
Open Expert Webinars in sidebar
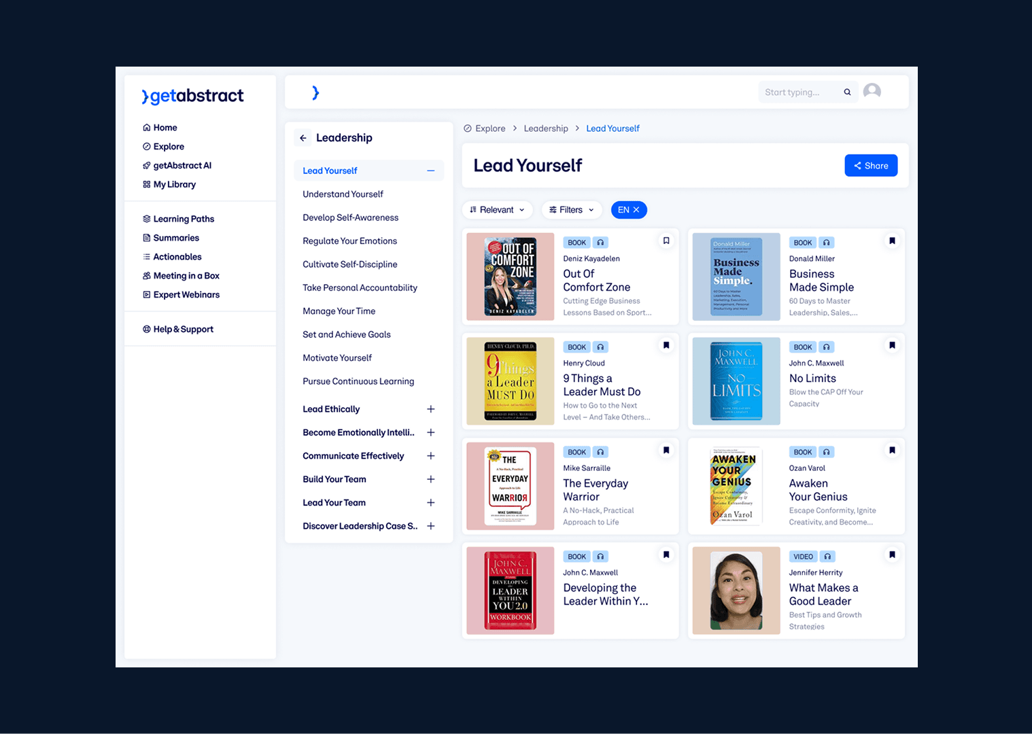click(x=181, y=295)
